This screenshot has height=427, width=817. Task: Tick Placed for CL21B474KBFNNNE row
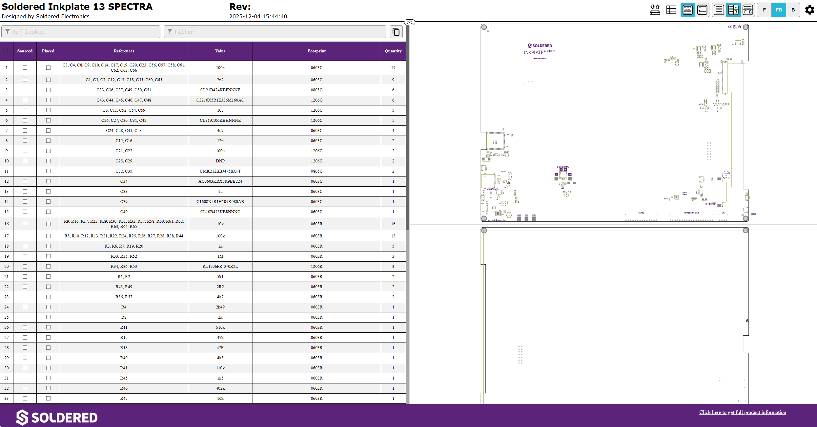tap(48, 90)
